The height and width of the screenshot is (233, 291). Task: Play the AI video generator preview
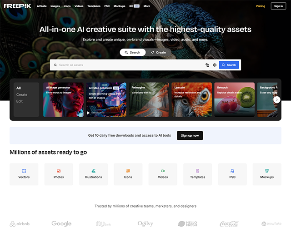pos(88,113)
